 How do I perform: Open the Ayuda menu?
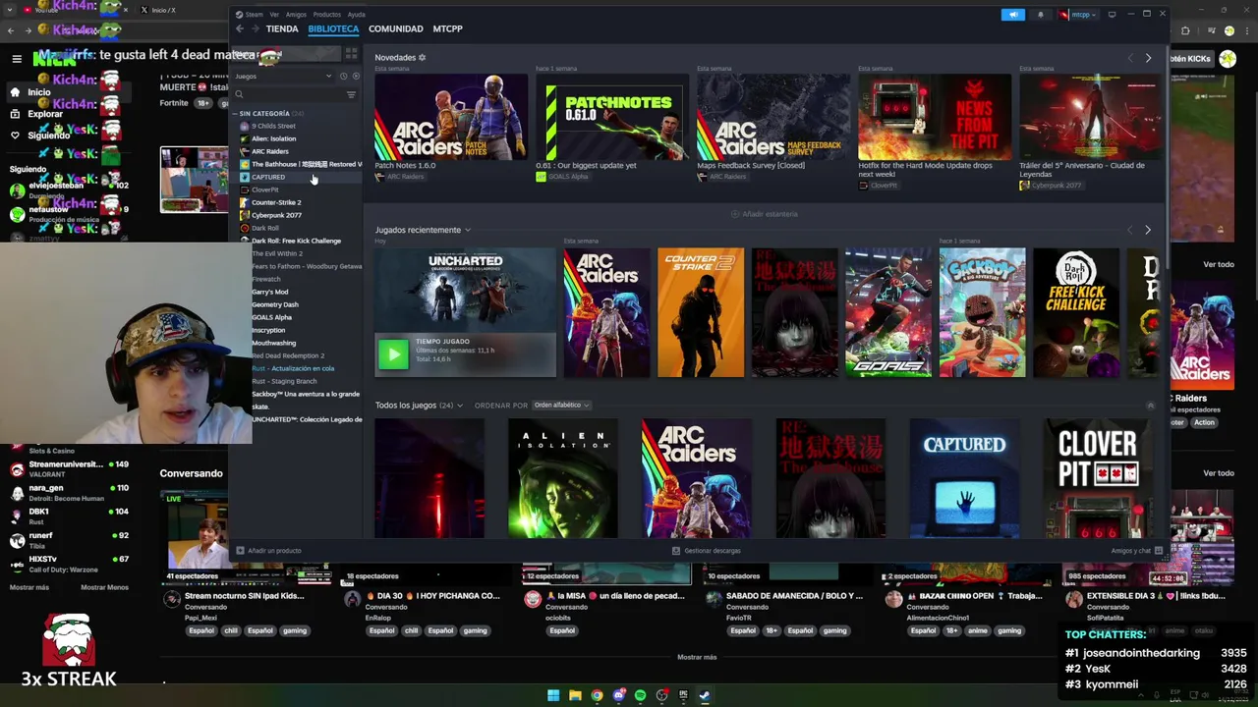pyautogui.click(x=356, y=15)
